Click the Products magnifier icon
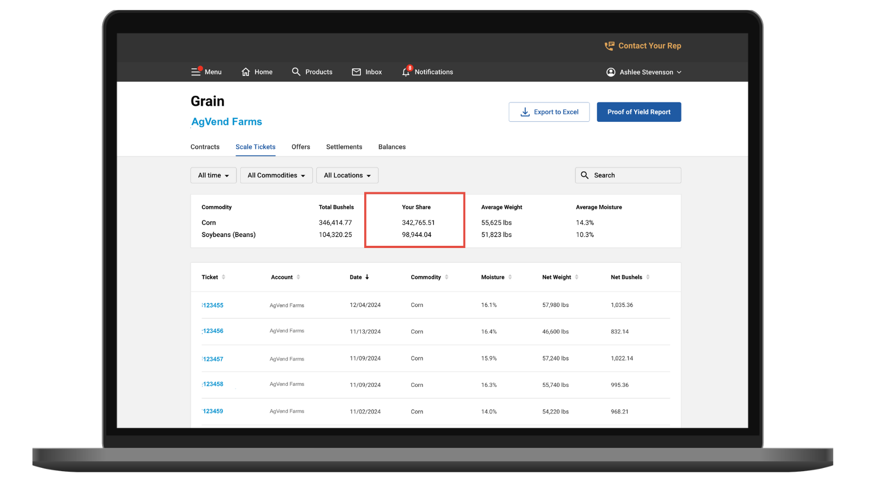Screen dimensions: 883x496 [296, 72]
